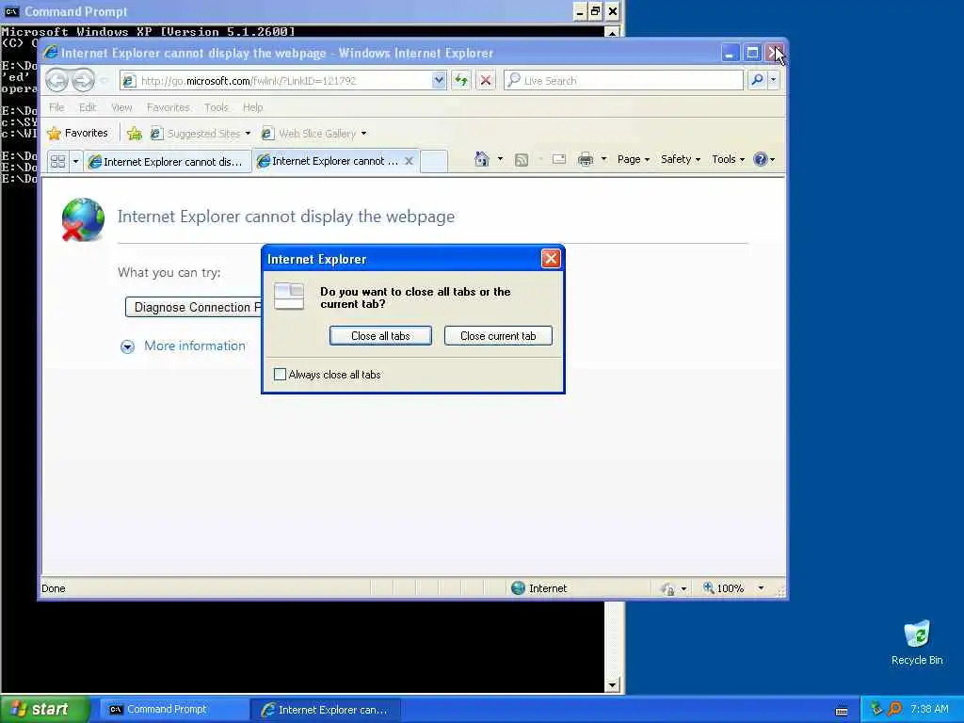This screenshot has height=723, width=964.
Task: Open the Help menu in the menu bar
Action: tap(252, 107)
